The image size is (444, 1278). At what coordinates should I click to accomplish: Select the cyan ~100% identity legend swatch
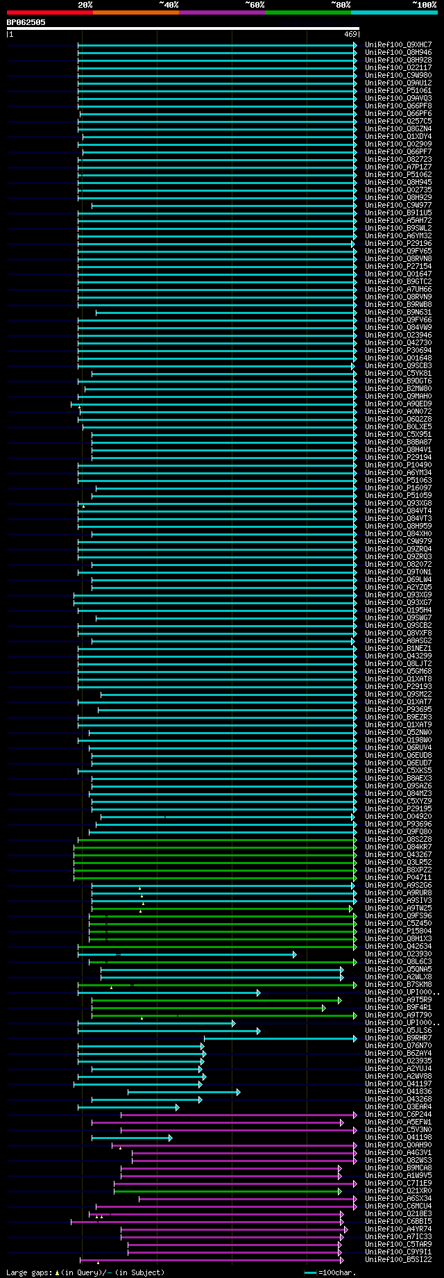click(394, 13)
